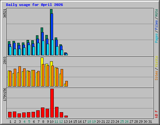
Task: Click the blue 'Files' legend label
Action: pyautogui.click(x=157, y=25)
